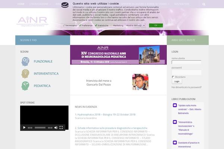Open the Sostenitori menu item
Screen dimensions: 224x149
coord(181,4)
